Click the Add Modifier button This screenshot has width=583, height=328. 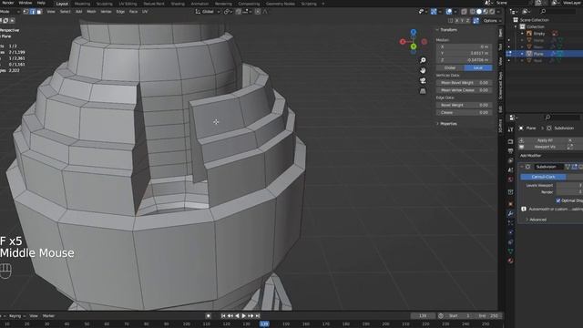click(x=530, y=156)
